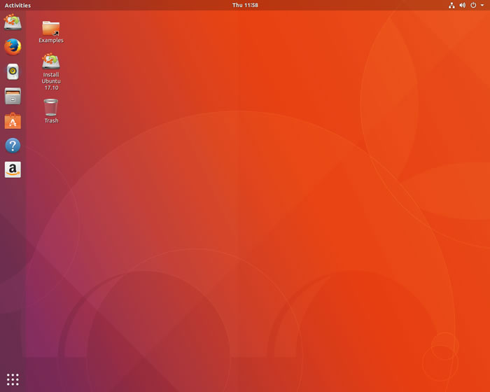
Task: Click the "Install Ubuntu 17.10" text label
Action: pyautogui.click(x=51, y=81)
